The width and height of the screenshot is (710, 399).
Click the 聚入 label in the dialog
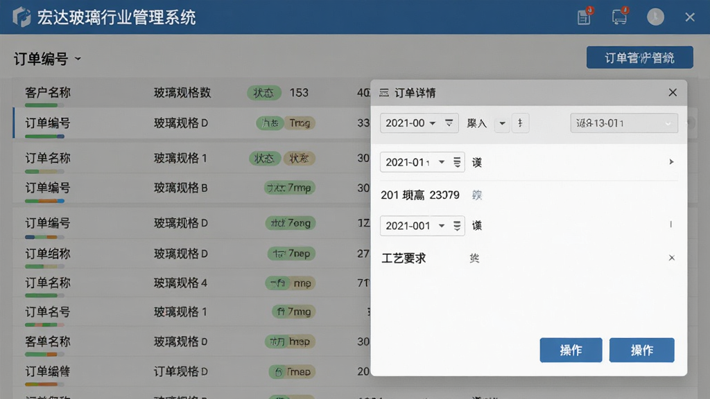point(476,123)
